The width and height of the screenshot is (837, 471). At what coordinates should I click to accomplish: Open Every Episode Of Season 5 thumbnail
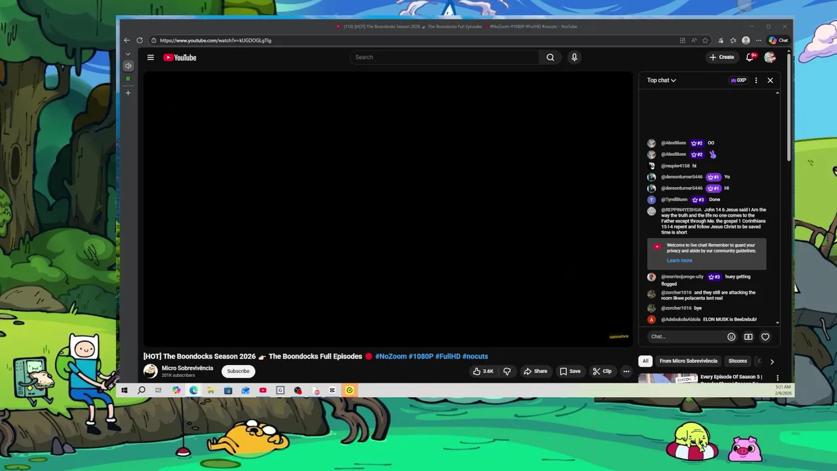[x=668, y=378]
